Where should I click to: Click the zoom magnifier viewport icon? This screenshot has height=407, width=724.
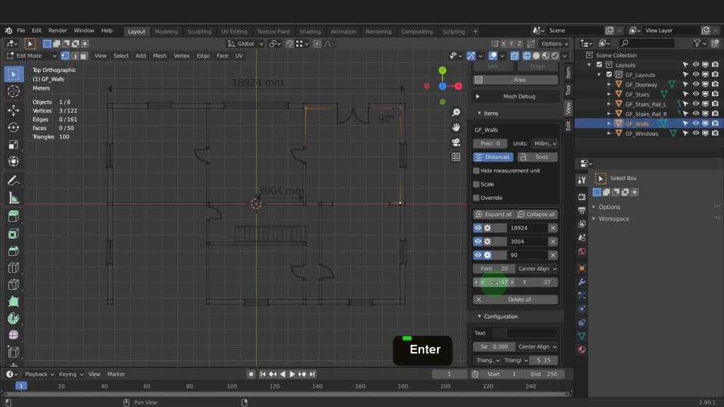coord(456,113)
